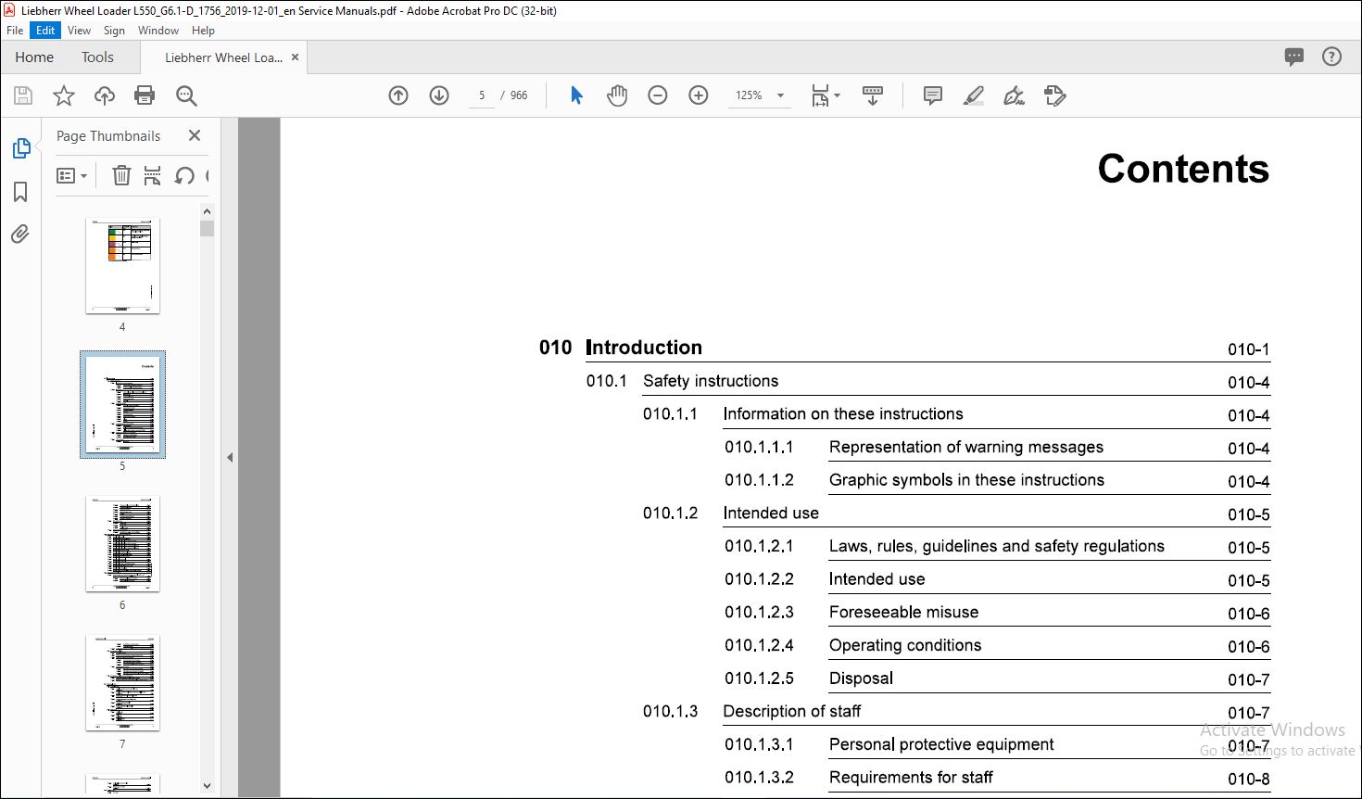Click the Personal protective equipment entry
This screenshot has width=1362, height=799.
coord(997,744)
